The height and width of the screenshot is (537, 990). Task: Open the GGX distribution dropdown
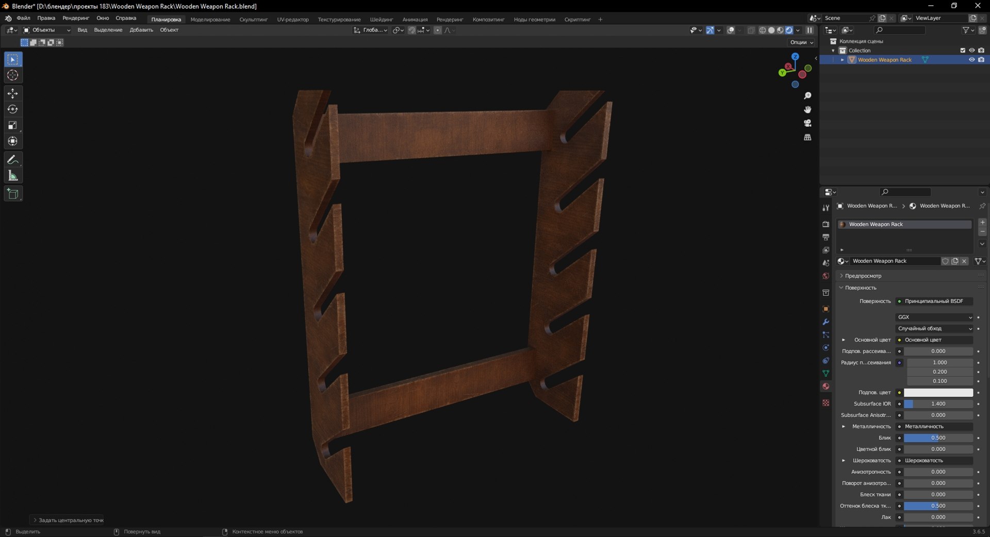click(934, 317)
